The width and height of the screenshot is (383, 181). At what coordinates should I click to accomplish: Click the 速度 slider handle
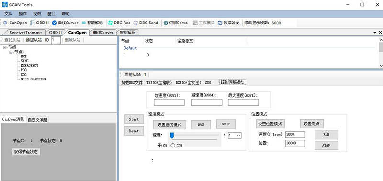172,136
